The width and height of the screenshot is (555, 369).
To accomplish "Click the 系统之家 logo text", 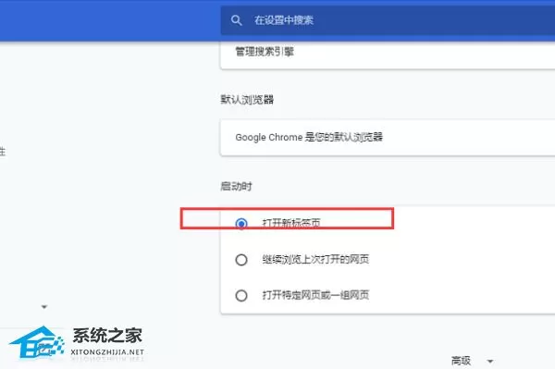I will pyautogui.click(x=107, y=336).
